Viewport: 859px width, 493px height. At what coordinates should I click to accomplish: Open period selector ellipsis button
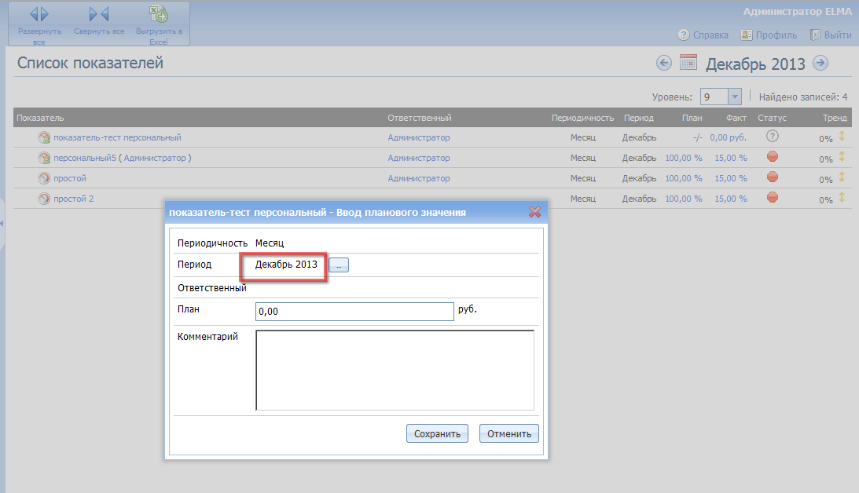point(338,265)
